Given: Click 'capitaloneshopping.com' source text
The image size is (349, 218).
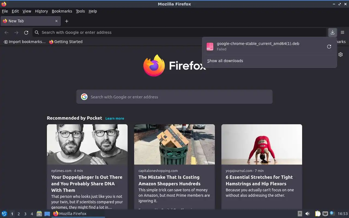Looking at the screenshot, I should click(158, 171).
